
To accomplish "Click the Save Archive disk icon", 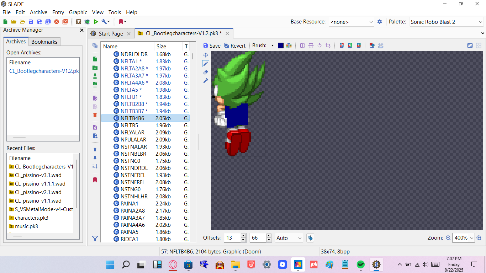I will (31, 22).
